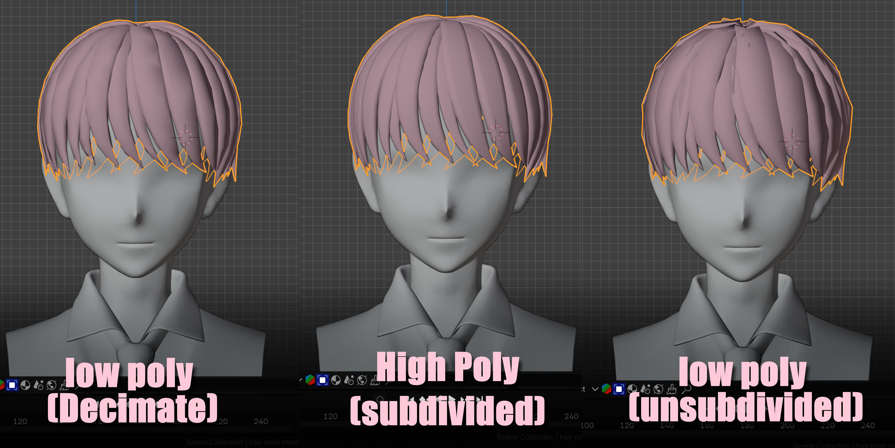Toggle the material sphere filter in the Decimate panel
This screenshot has height=448, width=895.
click(x=25, y=385)
